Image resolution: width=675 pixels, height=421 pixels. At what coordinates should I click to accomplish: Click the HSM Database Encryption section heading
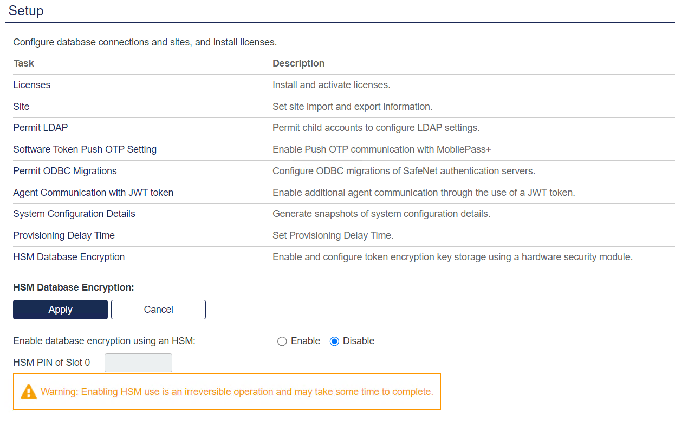coord(73,287)
